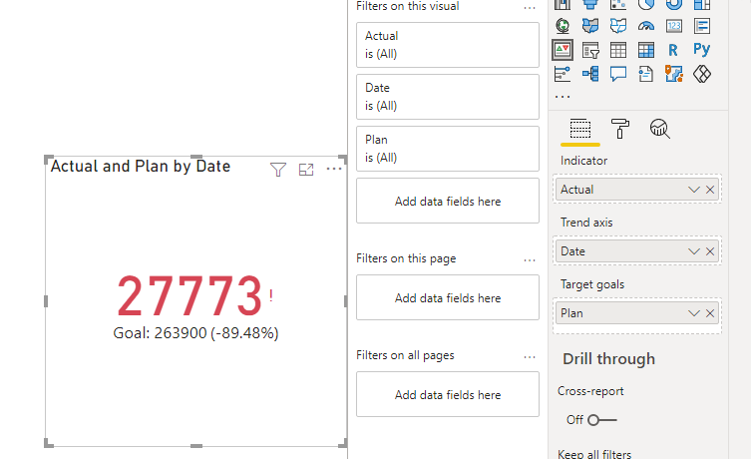Select the Python visual

coord(702,49)
